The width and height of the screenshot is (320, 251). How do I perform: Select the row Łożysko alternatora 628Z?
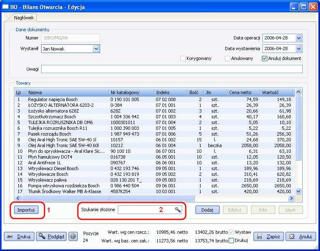(x=155, y=111)
